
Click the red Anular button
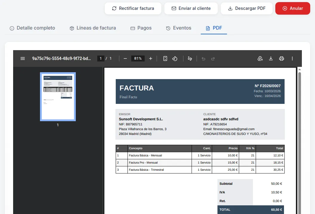[293, 8]
